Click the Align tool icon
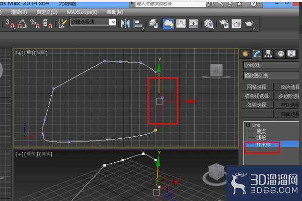Viewport: 302px width, 201px height. pyautogui.click(x=138, y=24)
